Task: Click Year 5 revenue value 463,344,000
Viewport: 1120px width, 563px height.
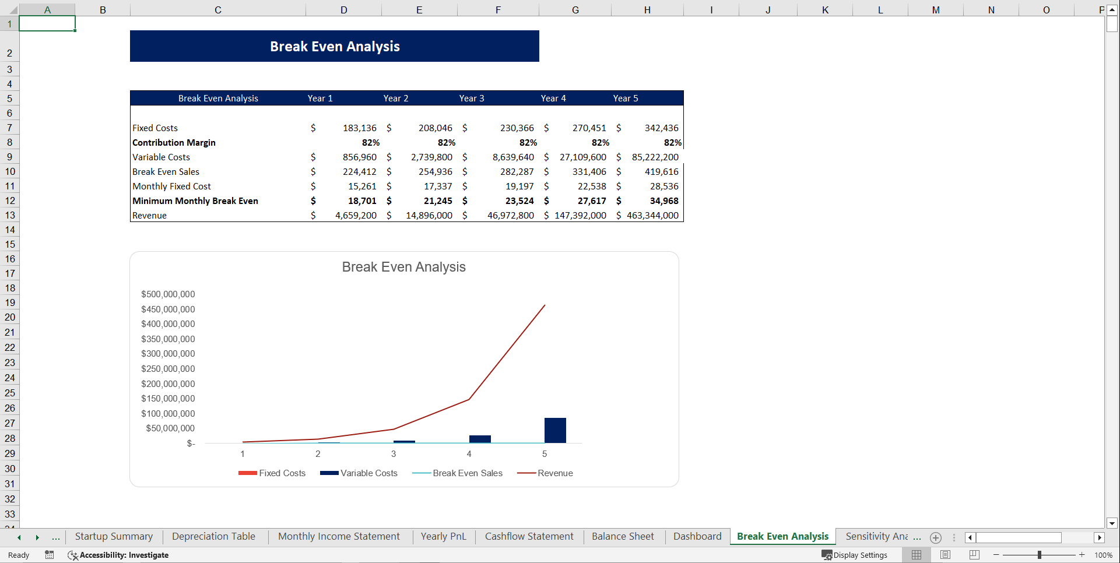Action: [647, 215]
